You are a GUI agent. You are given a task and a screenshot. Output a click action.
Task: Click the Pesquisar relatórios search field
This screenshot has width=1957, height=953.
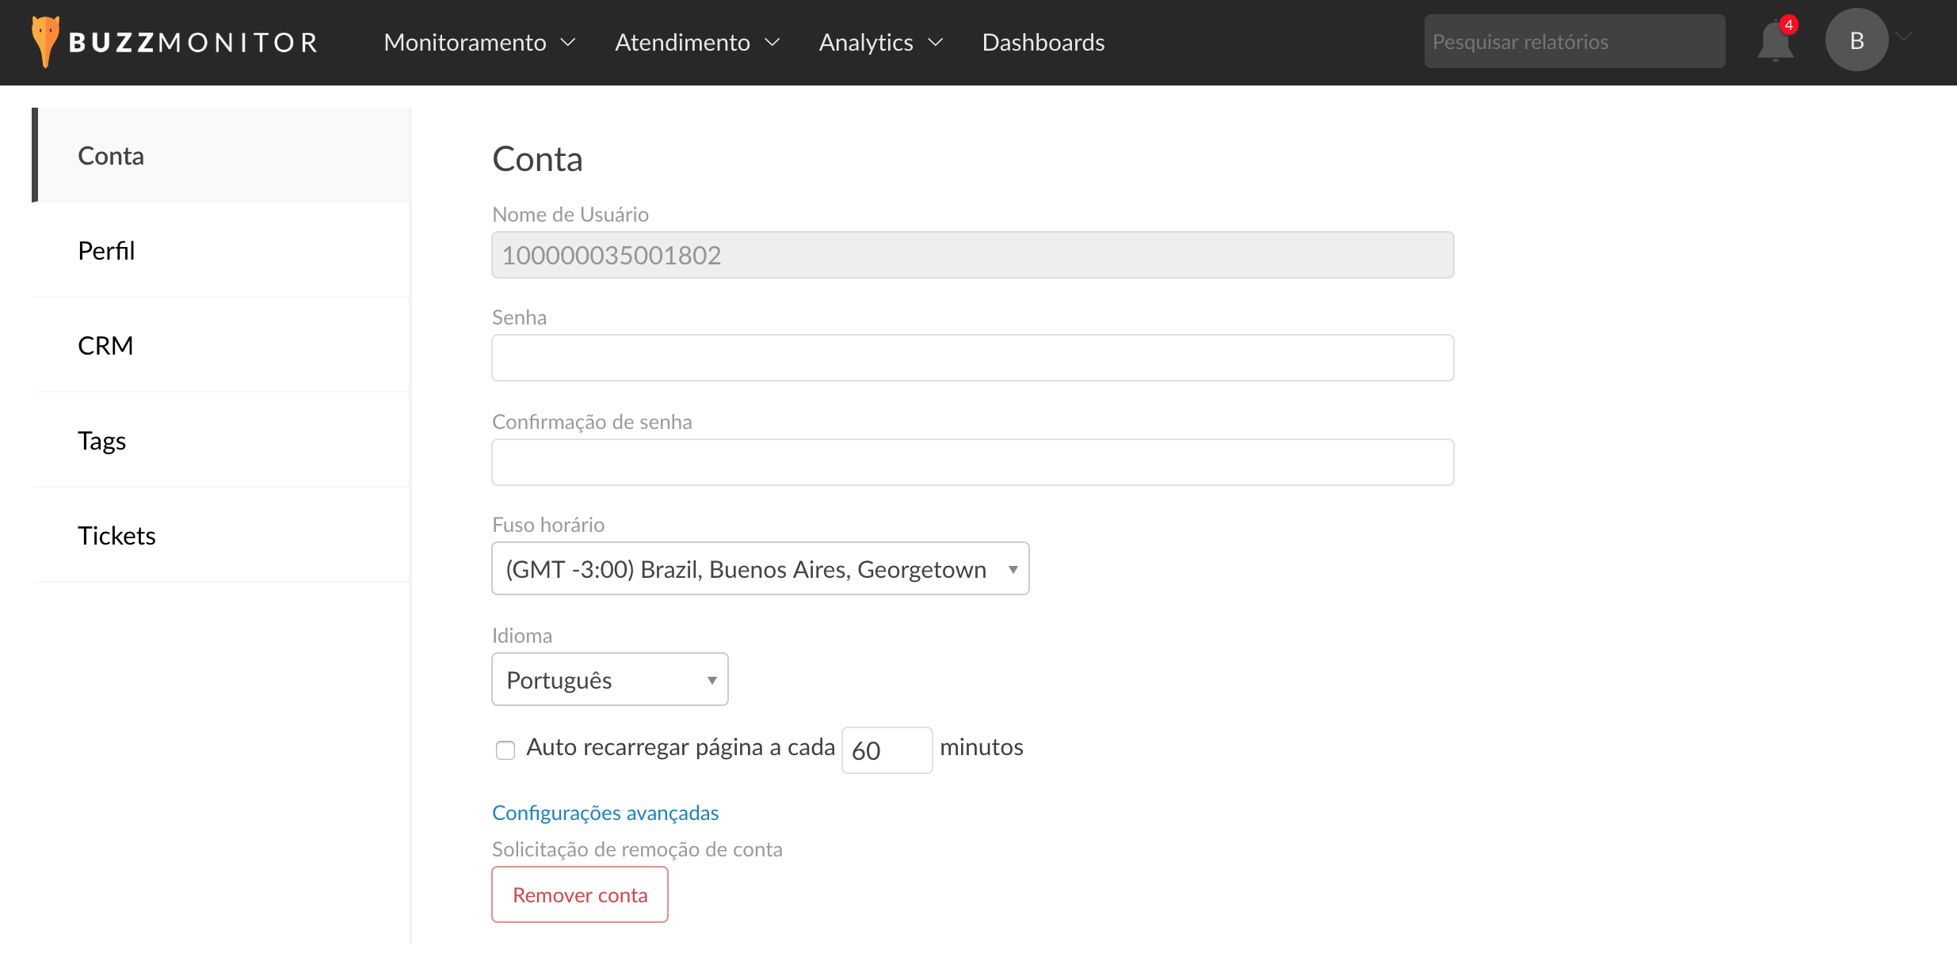point(1574,42)
